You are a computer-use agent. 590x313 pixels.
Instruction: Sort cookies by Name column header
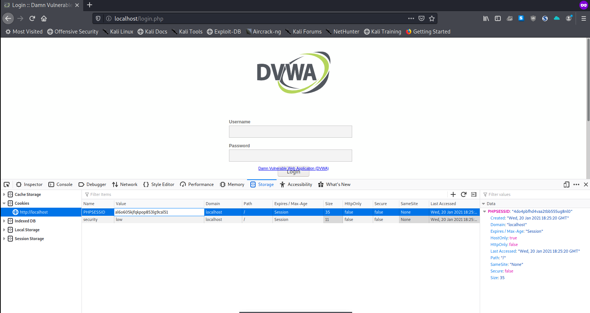[98, 204]
